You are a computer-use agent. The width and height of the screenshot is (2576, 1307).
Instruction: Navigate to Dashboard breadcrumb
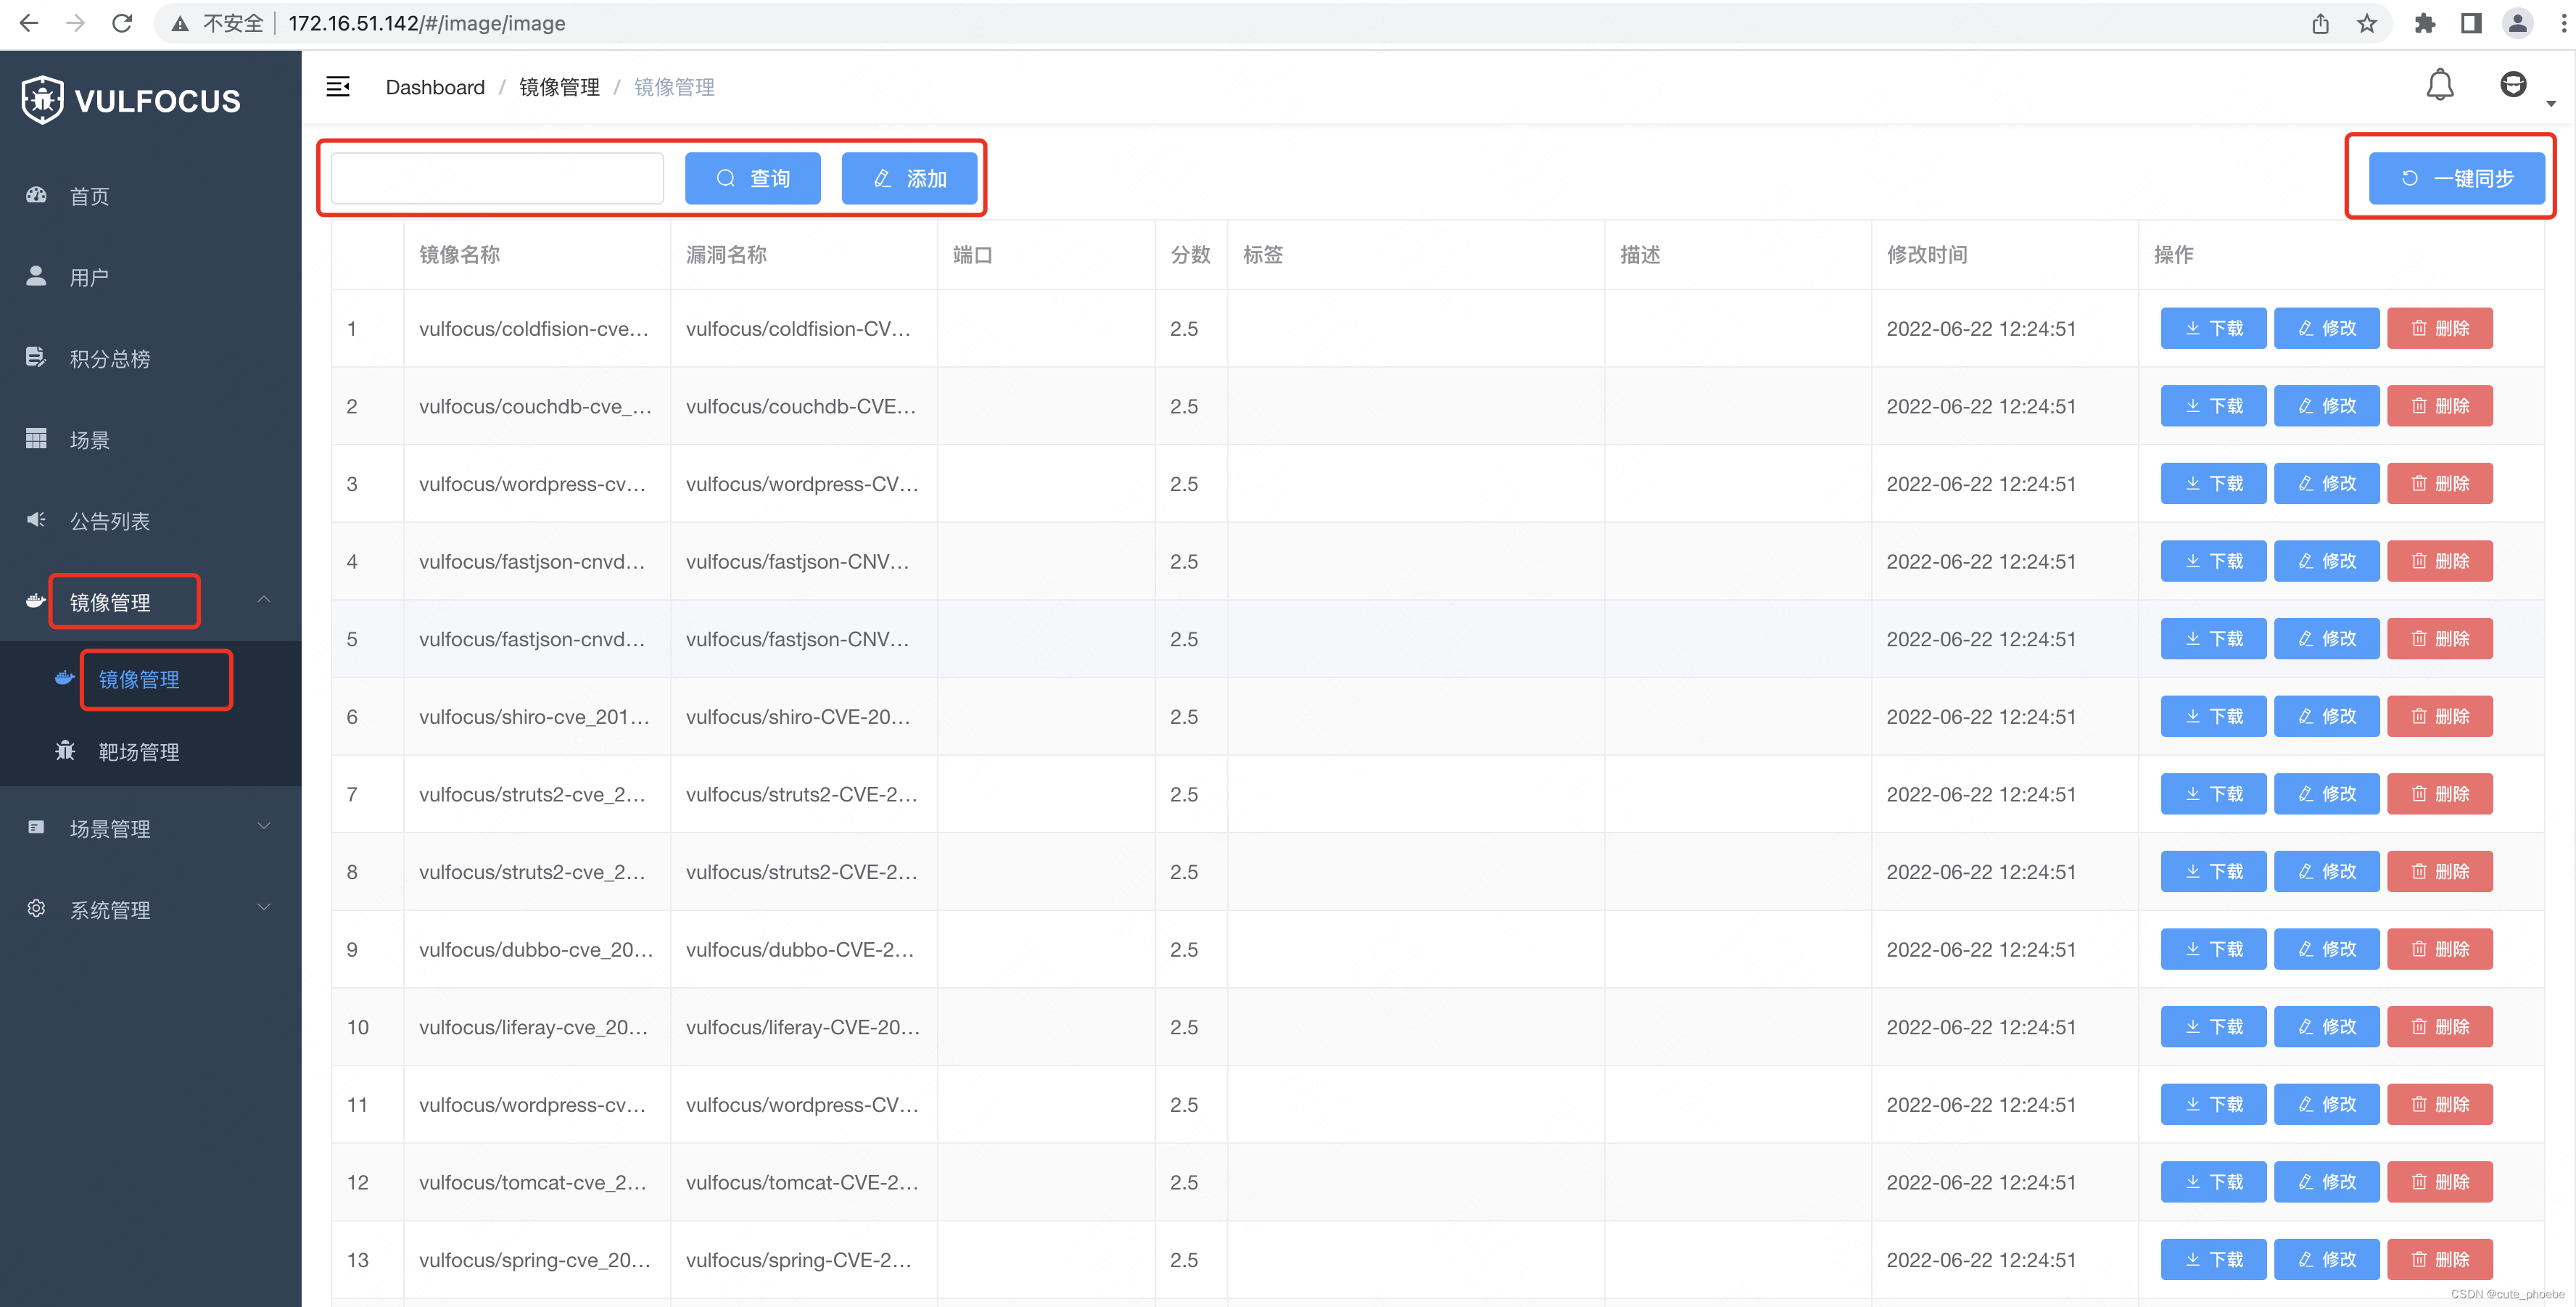click(435, 87)
